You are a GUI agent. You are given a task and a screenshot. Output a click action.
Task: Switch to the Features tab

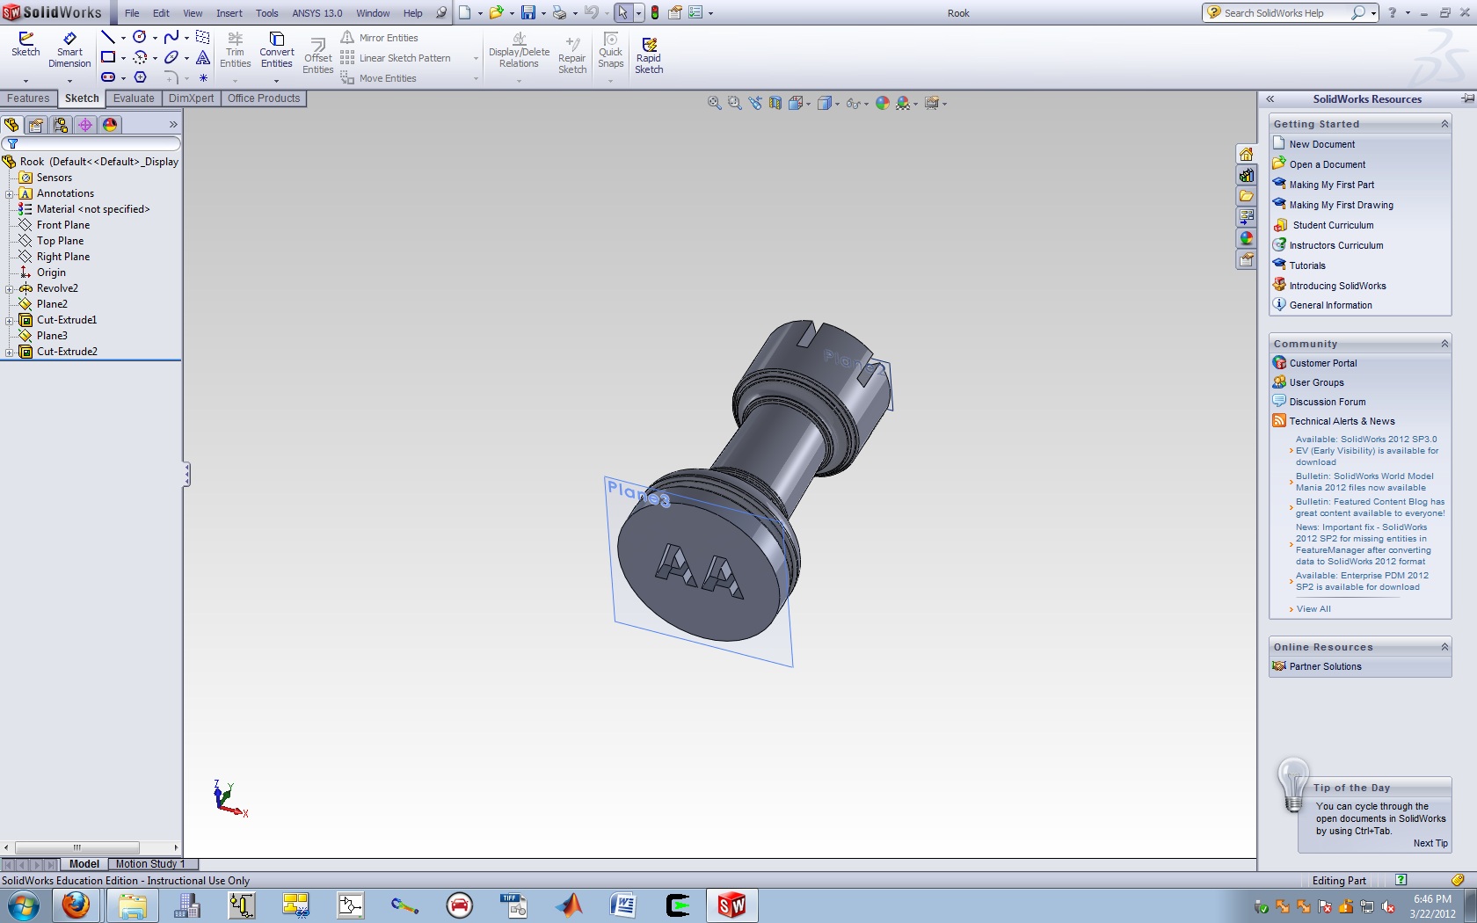coord(28,98)
